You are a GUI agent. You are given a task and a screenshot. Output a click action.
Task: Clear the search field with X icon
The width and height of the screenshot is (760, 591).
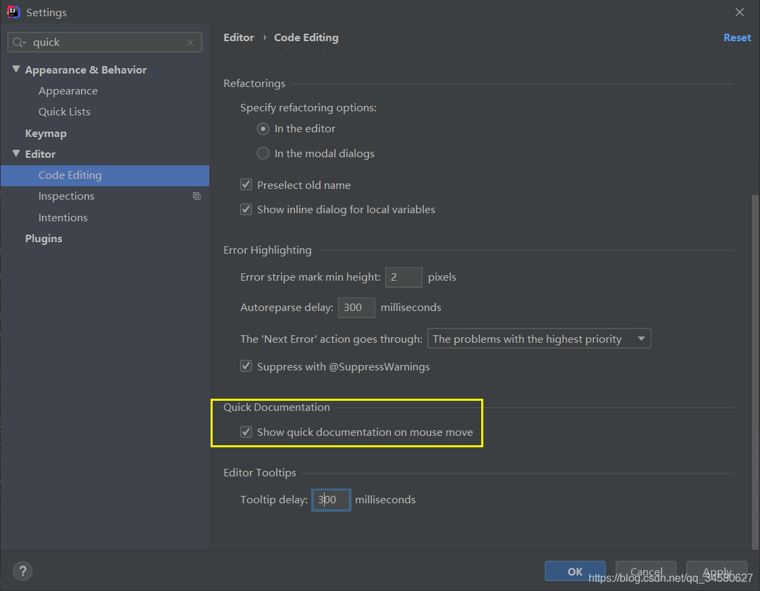(191, 43)
